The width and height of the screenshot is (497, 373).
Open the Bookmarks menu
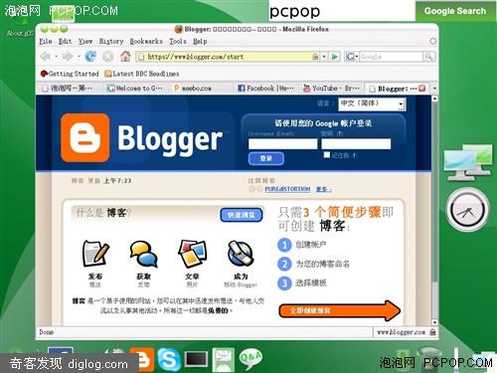146,42
